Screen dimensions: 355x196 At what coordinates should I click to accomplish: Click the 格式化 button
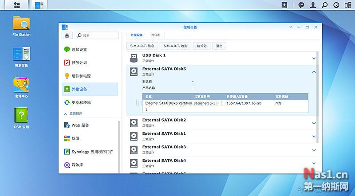[202, 46]
